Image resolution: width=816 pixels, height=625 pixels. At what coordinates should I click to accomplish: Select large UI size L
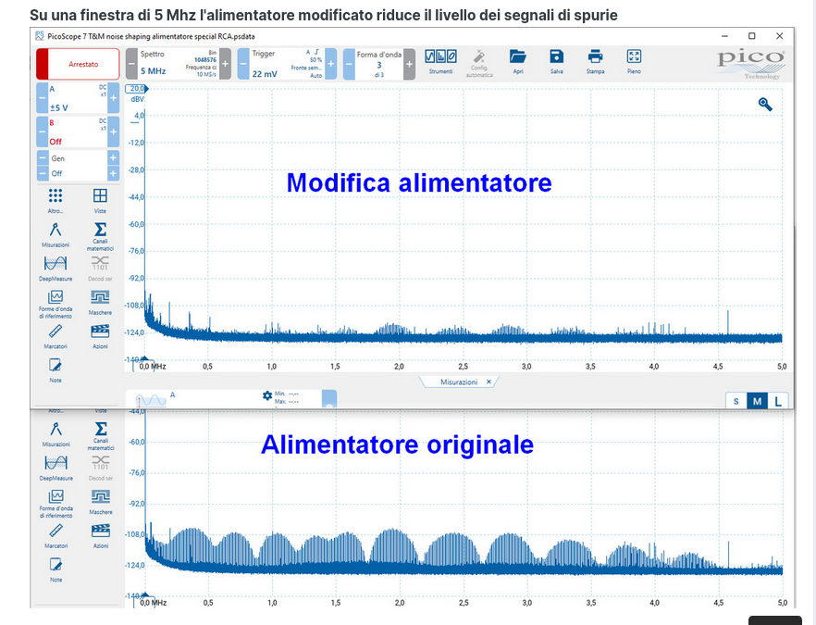(778, 401)
